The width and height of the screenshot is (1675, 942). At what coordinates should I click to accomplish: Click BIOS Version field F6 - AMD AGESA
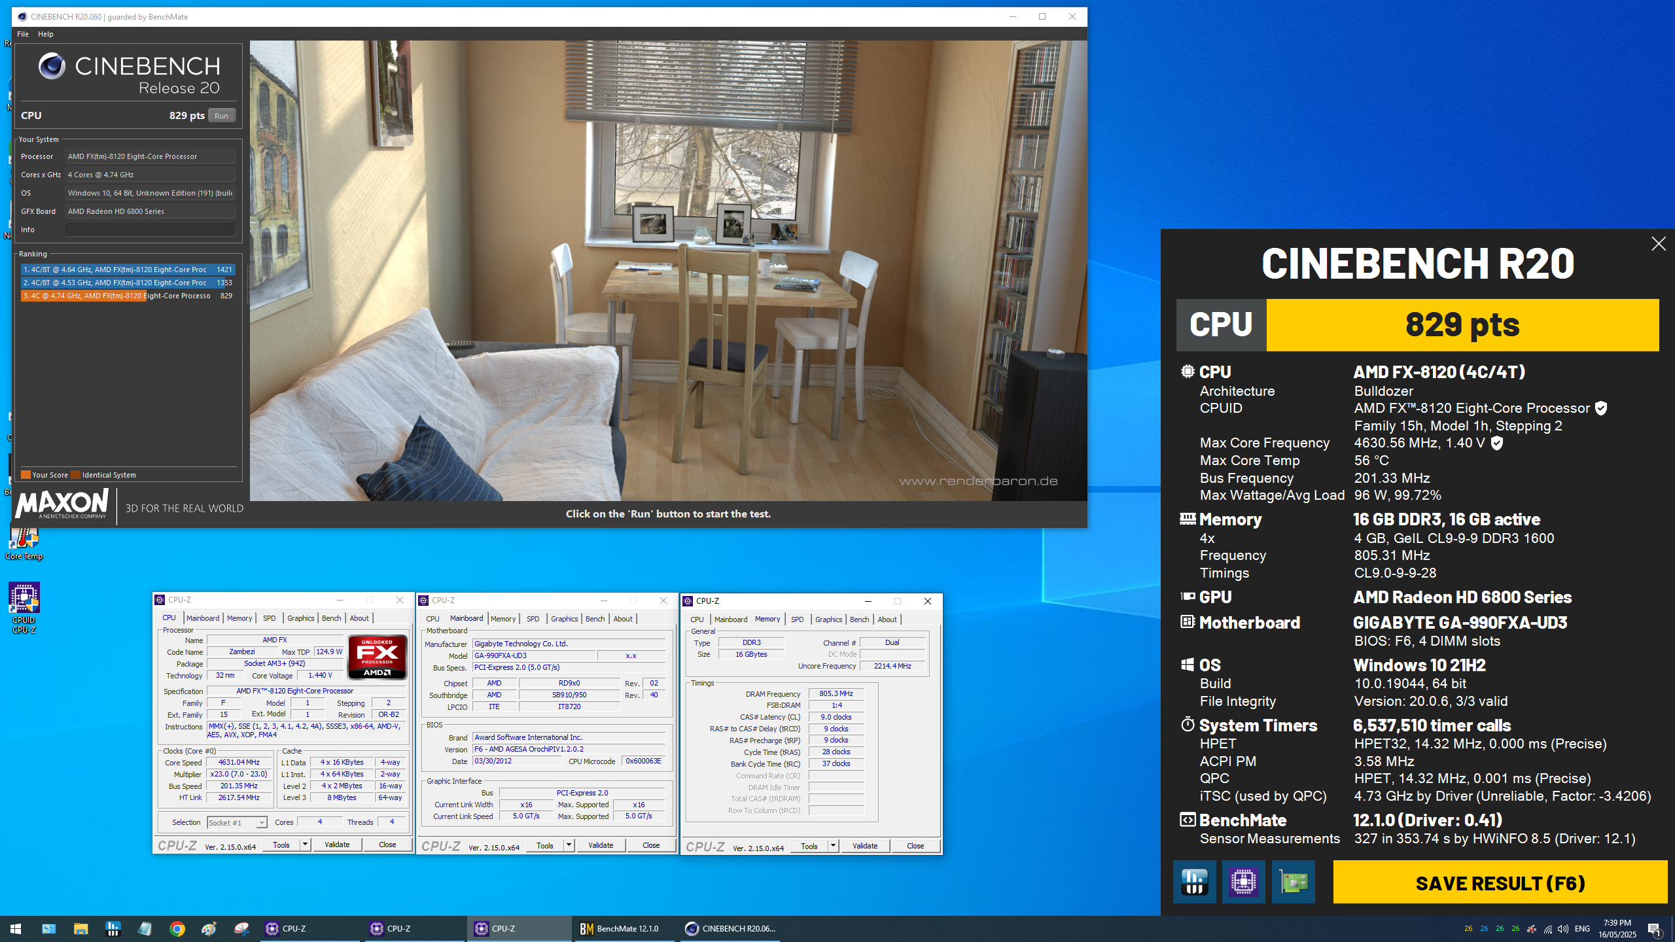coord(569,749)
